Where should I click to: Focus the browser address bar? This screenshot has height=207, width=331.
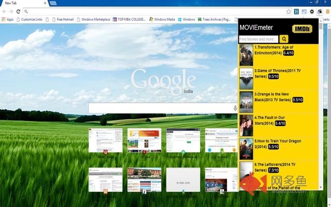[x=156, y=11]
